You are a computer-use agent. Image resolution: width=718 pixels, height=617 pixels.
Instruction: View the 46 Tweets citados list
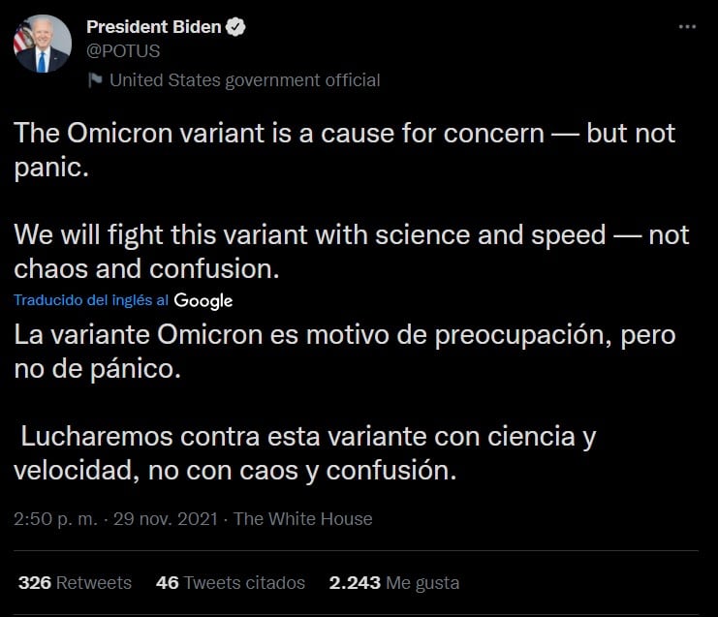(231, 582)
